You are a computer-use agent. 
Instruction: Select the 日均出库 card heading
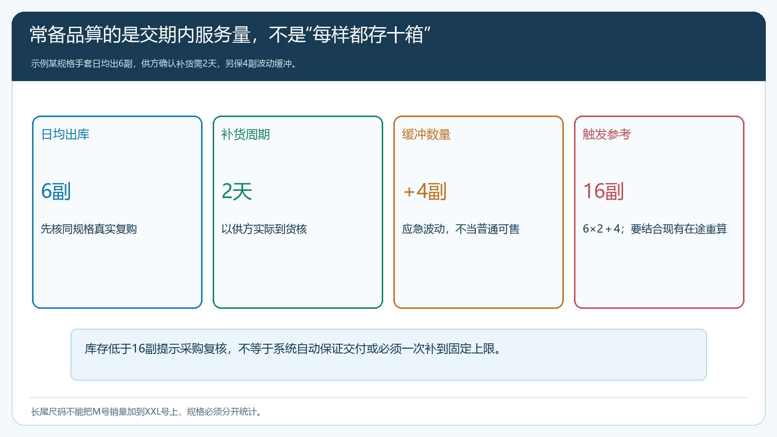(65, 134)
